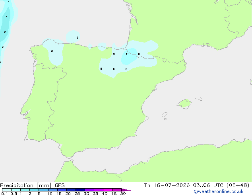The height and width of the screenshot is (195, 252).
Task: Click the Ibiza island outline on the map
Action: [165, 115]
